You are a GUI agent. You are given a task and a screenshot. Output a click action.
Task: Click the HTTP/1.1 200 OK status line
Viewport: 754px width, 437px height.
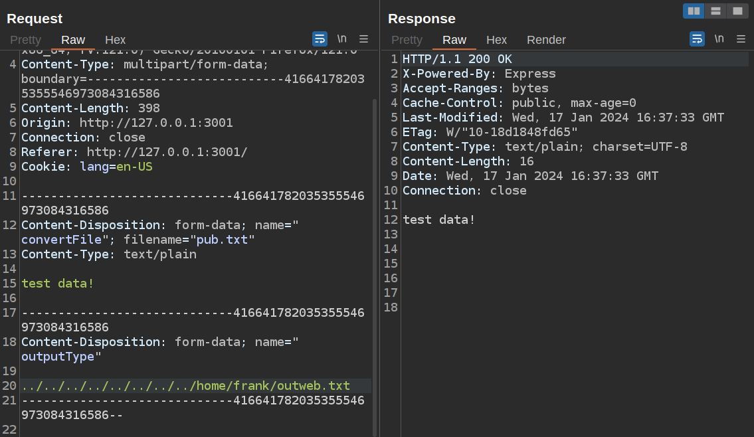click(457, 59)
